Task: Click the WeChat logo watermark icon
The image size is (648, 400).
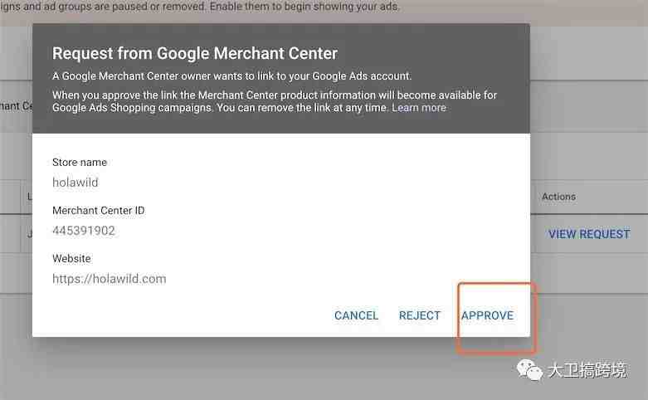Action: 529,369
